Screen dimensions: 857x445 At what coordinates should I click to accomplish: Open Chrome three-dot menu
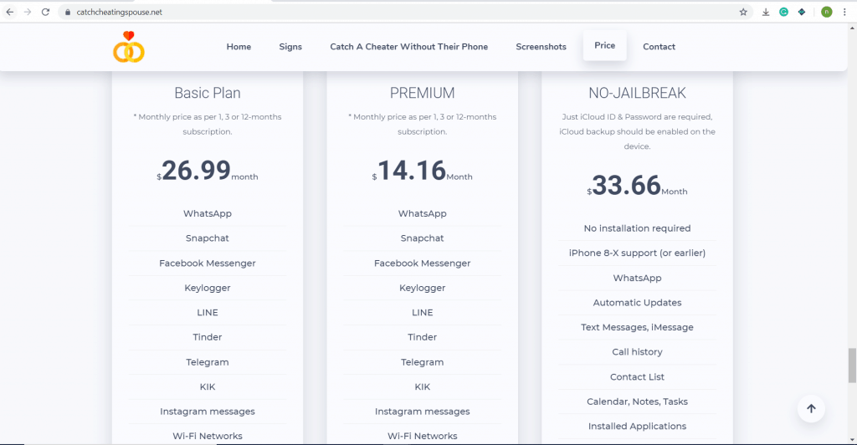844,12
